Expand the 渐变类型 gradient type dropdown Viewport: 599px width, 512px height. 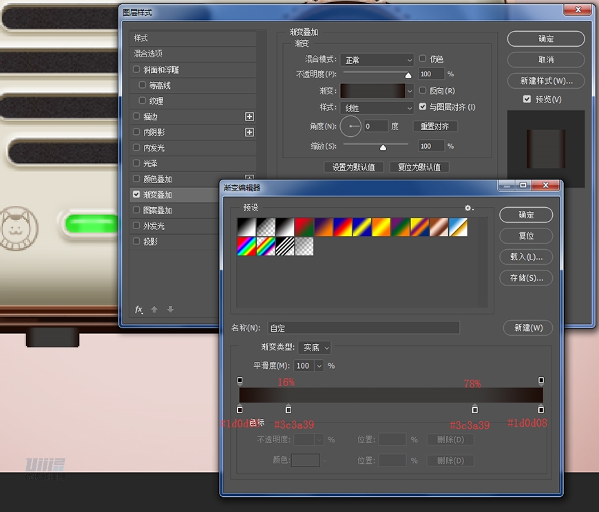click(x=315, y=348)
